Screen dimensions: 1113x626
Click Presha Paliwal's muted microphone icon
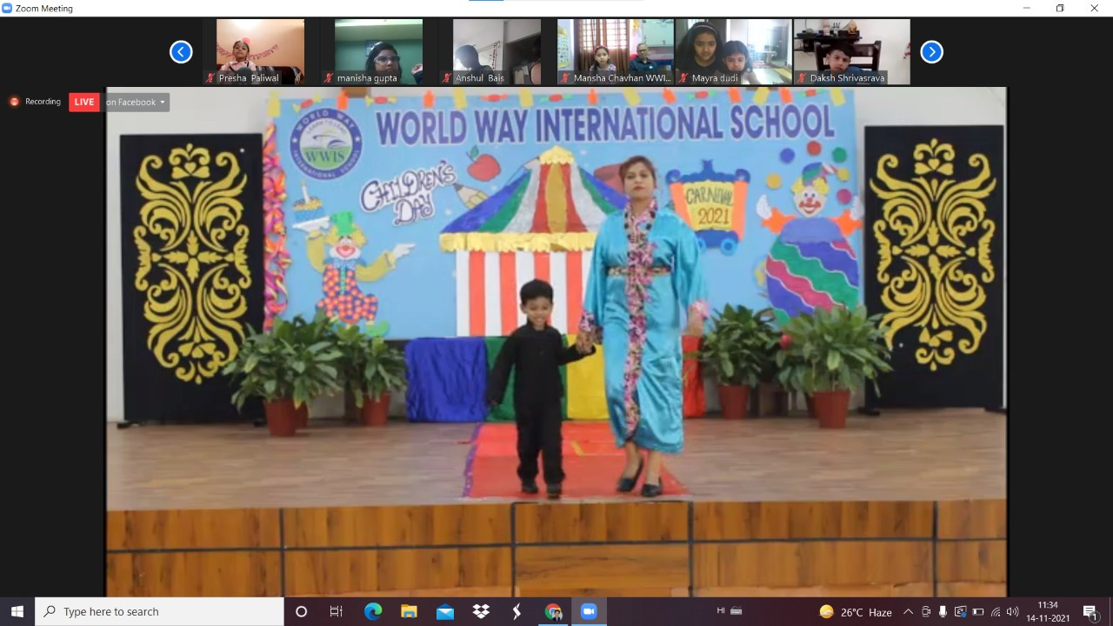[211, 78]
